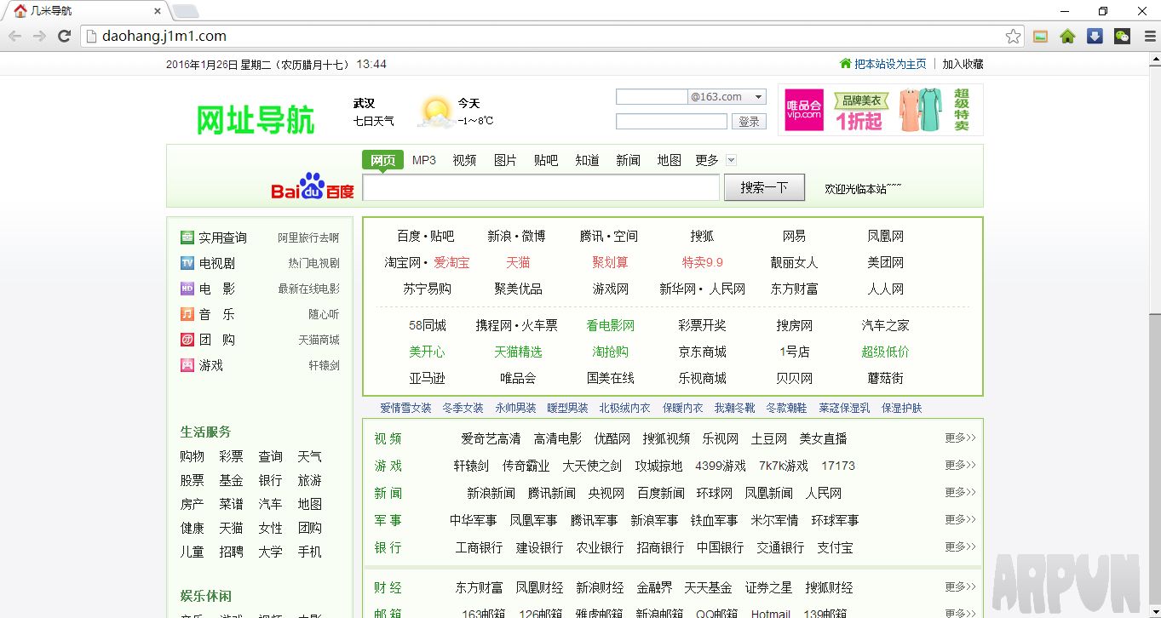Expand 更多 for the 银行 row

pyautogui.click(x=960, y=547)
